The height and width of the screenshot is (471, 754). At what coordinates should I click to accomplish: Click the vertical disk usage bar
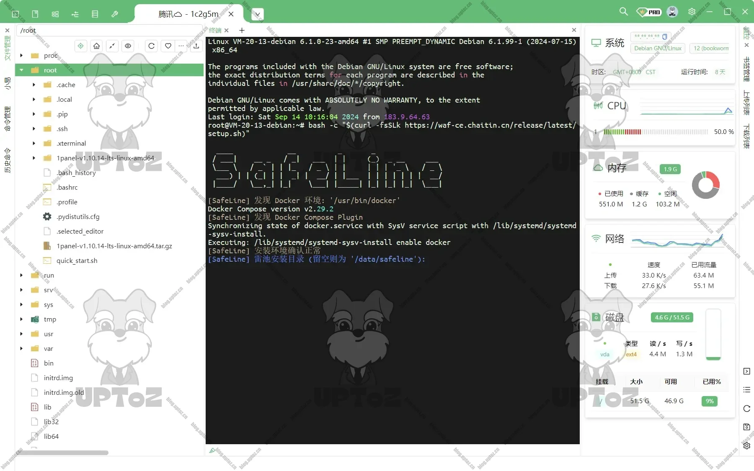point(713,335)
